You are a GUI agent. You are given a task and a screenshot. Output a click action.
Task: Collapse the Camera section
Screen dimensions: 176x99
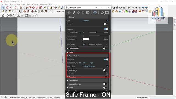pos(68,17)
